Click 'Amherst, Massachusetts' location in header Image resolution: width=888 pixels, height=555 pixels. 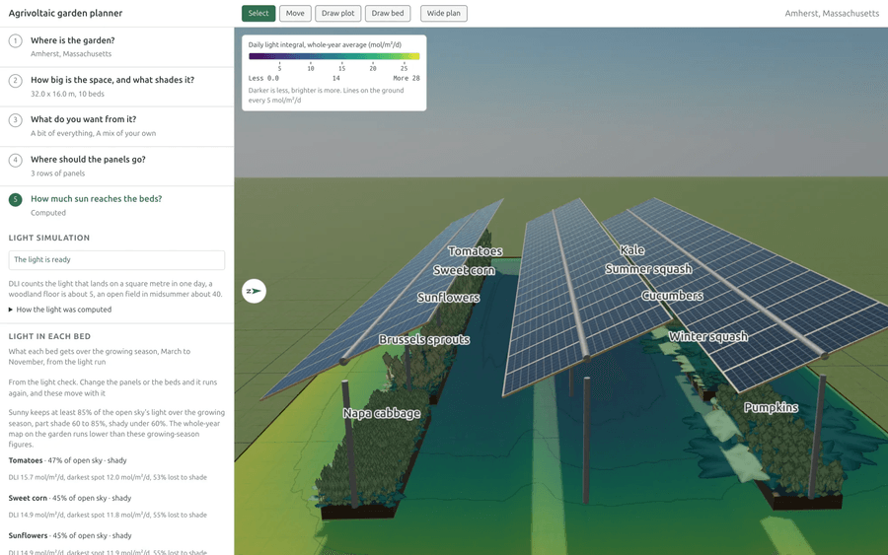pos(832,13)
